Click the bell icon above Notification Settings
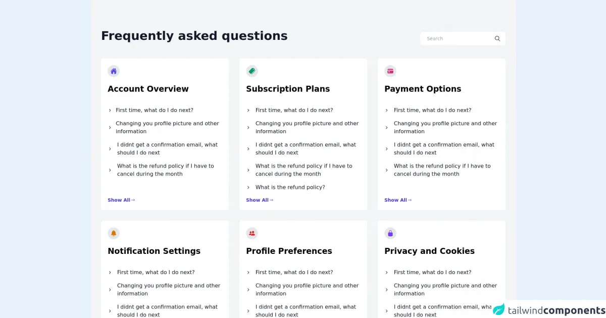This screenshot has width=606, height=318. (x=114, y=233)
